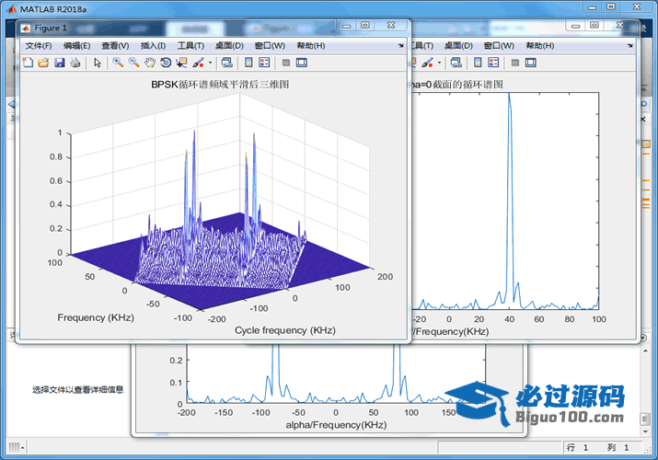Open the 编辑(E) menu in Figure 1
This screenshot has height=460, width=658.
(x=76, y=46)
